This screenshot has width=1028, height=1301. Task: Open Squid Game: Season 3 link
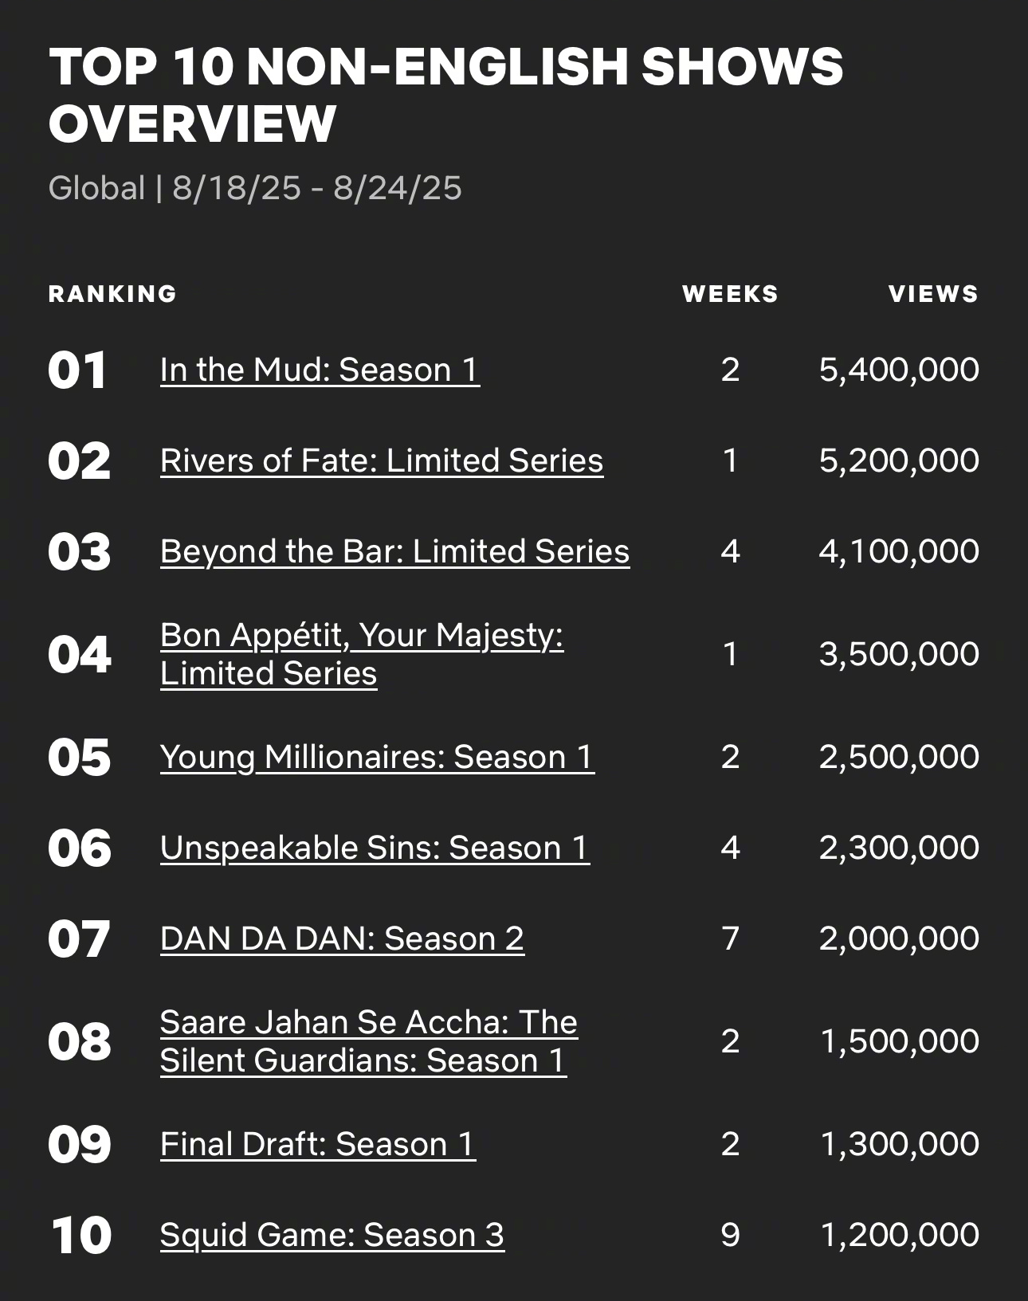(332, 1235)
